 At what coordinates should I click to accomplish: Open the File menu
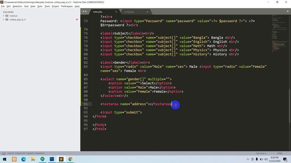point(3,6)
